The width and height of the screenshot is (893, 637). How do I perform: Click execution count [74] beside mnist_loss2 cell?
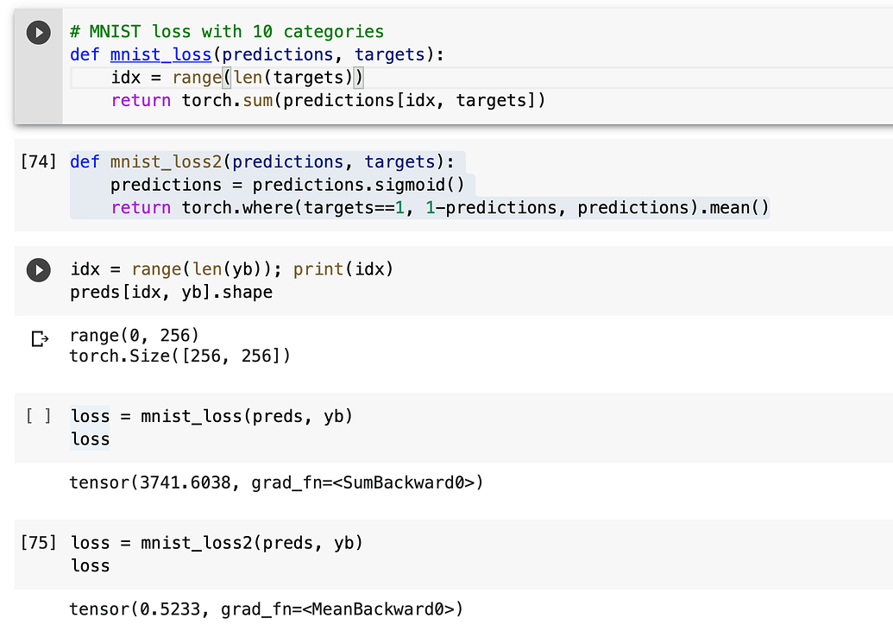pos(37,161)
